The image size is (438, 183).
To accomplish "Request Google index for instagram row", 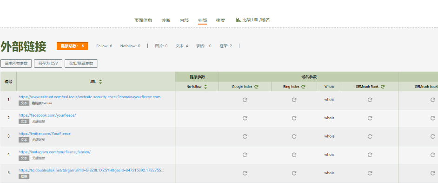I will pos(245,155).
